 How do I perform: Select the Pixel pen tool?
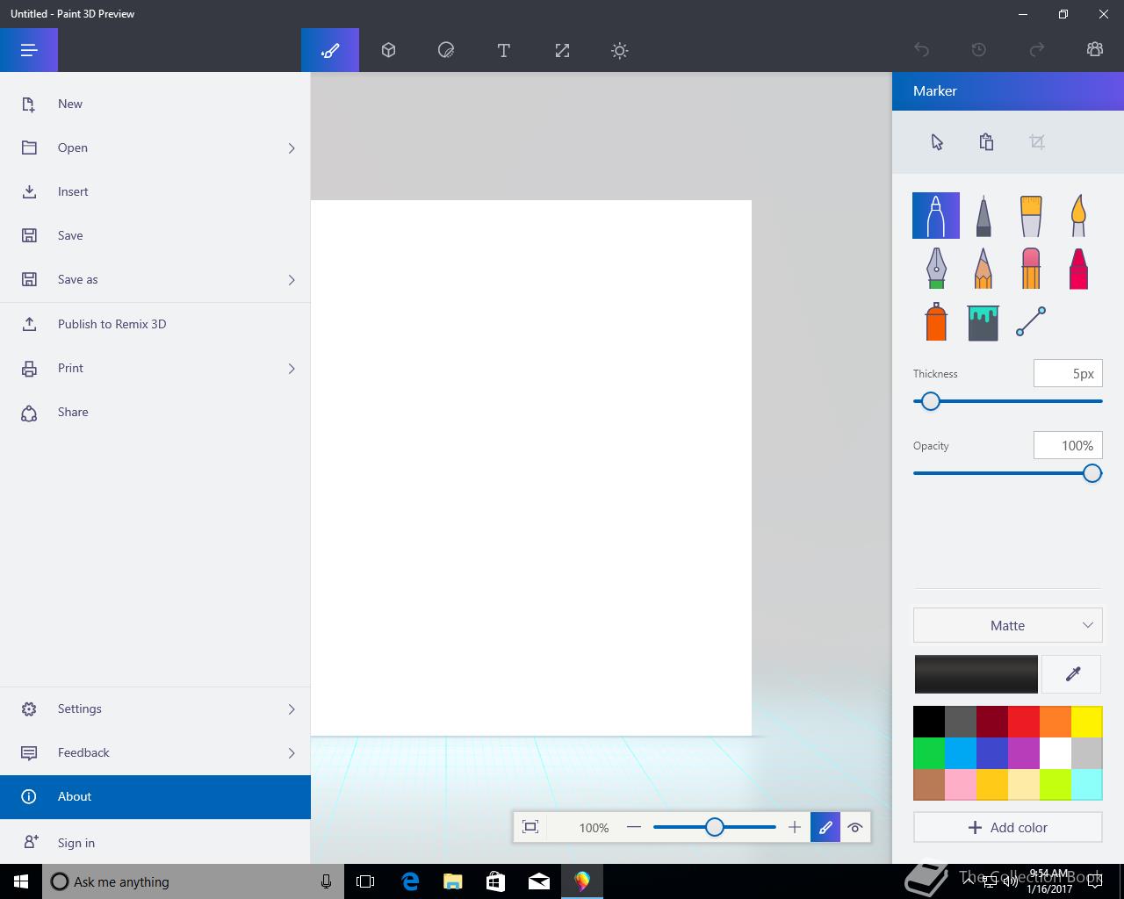[936, 267]
